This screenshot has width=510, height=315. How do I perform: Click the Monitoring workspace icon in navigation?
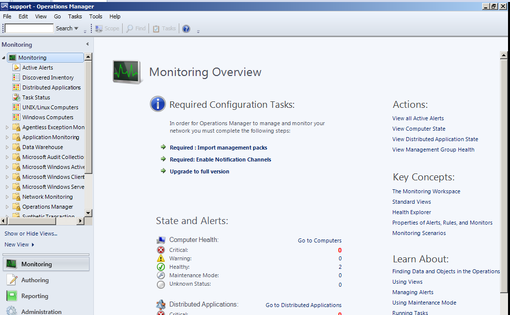11,264
